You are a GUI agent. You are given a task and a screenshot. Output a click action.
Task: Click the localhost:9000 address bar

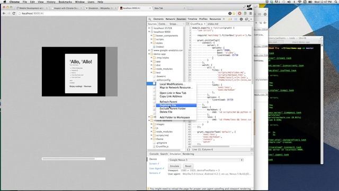tap(123, 13)
